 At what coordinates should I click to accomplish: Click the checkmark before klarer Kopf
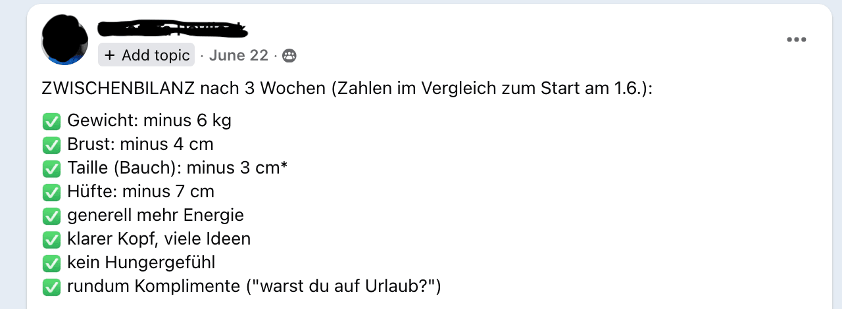point(51,239)
